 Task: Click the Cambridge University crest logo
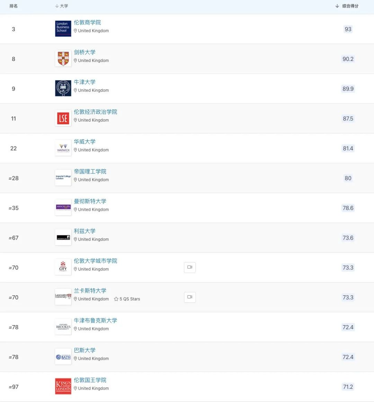(63, 59)
